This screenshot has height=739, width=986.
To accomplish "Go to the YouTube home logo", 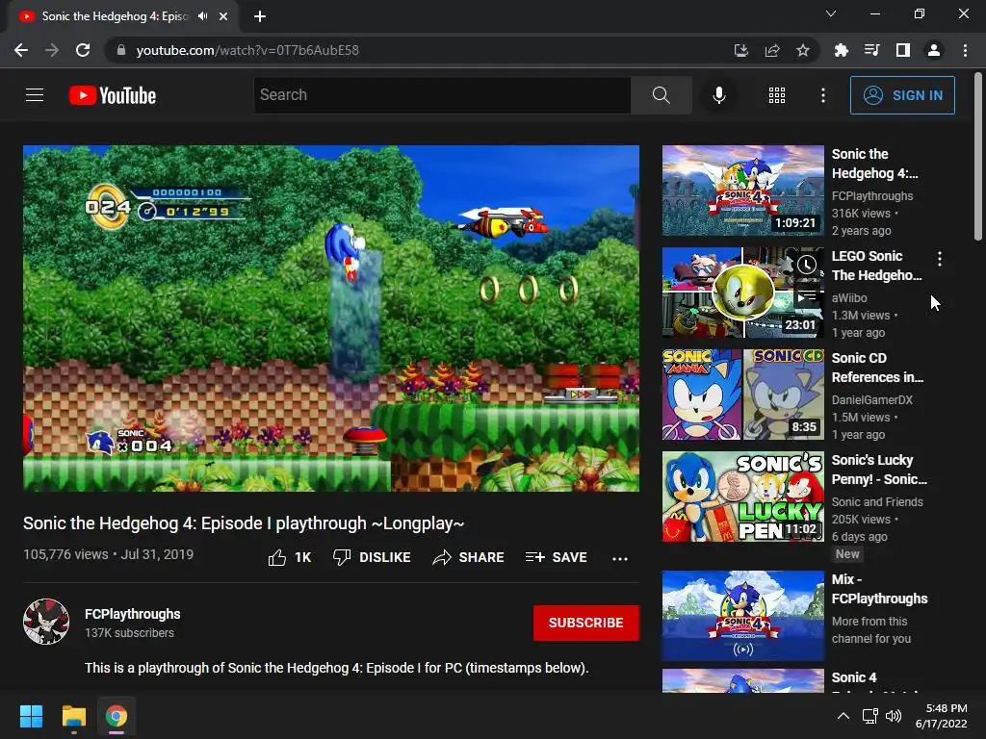I will pos(113,95).
